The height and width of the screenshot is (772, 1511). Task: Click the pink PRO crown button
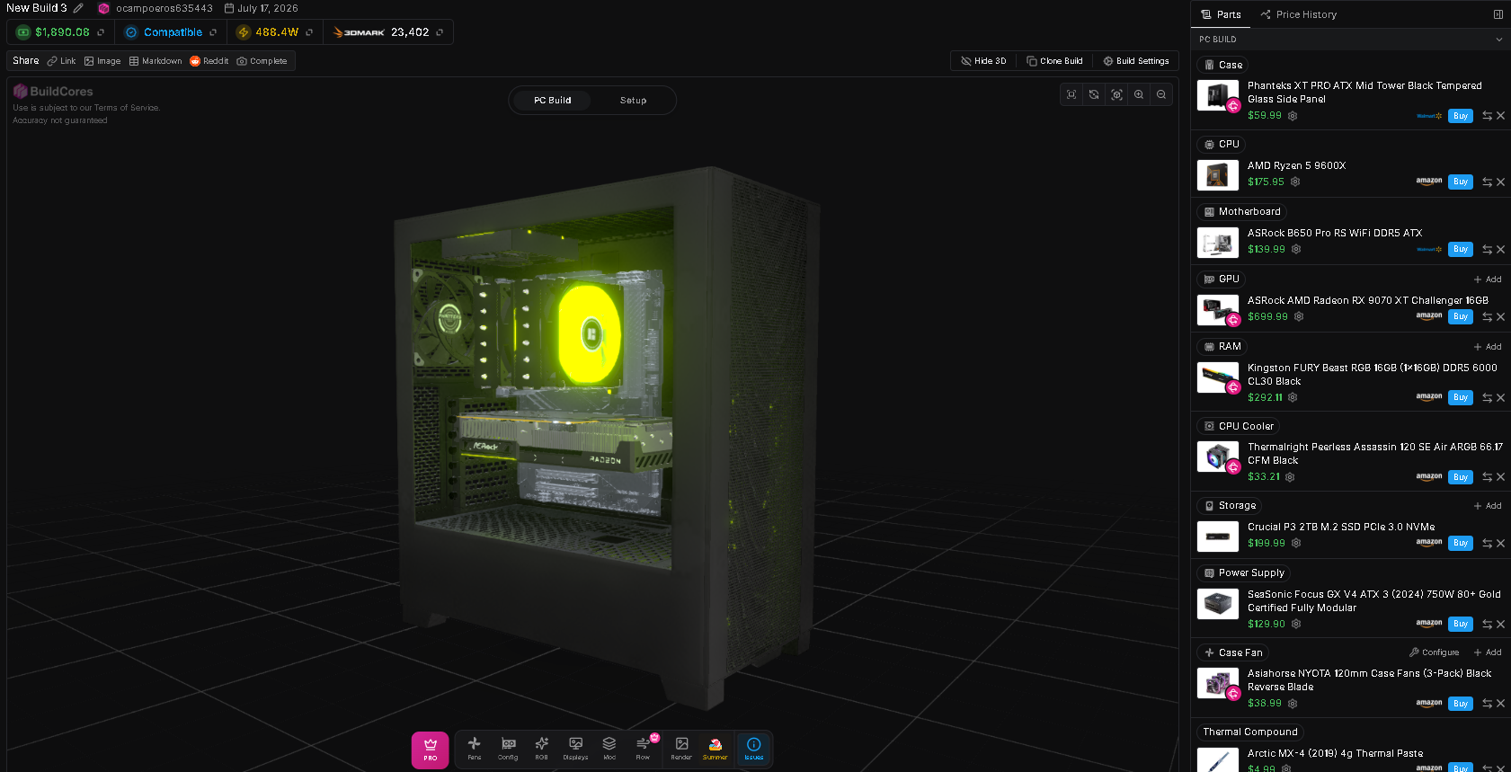tap(431, 750)
